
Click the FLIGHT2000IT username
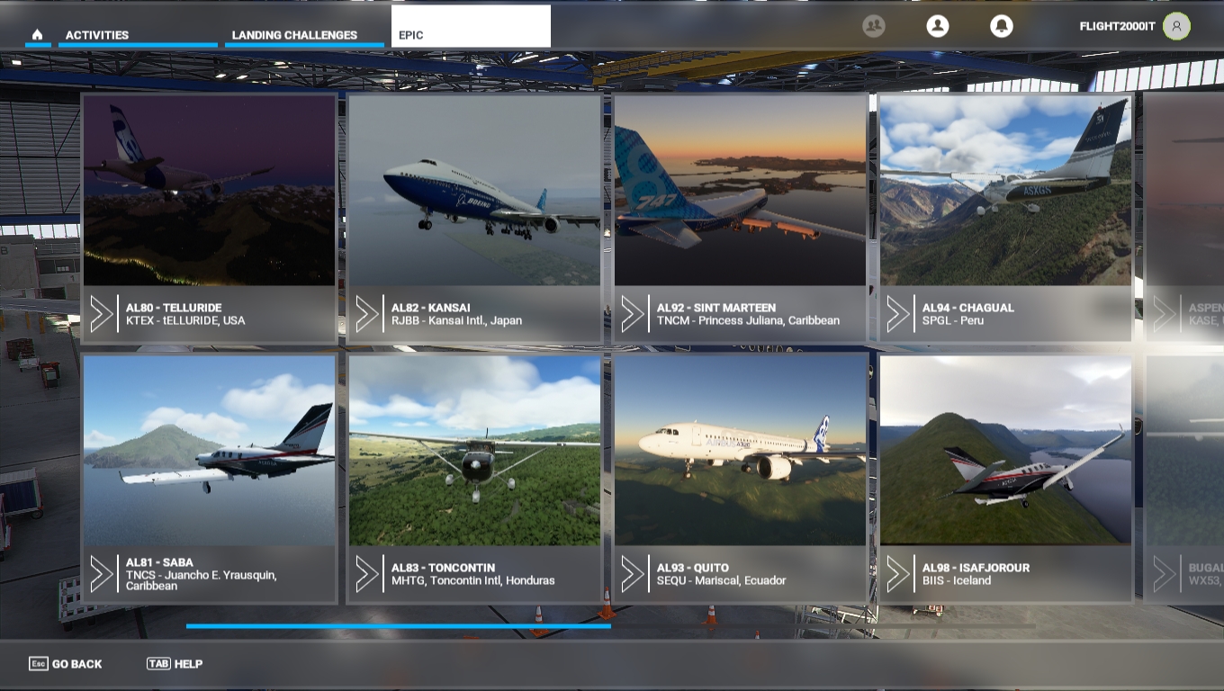tap(1117, 26)
